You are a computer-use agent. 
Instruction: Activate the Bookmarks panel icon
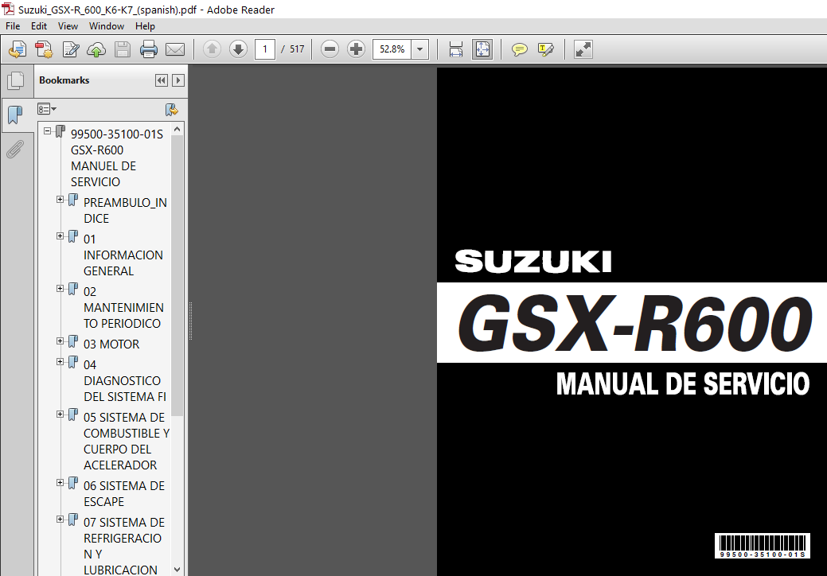[x=17, y=115]
